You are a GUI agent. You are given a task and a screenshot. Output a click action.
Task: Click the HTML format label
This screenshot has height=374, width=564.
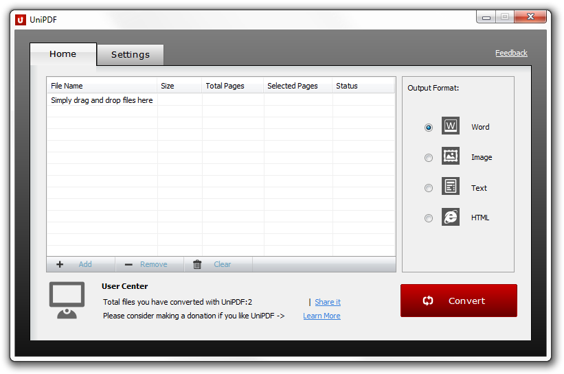480,218
